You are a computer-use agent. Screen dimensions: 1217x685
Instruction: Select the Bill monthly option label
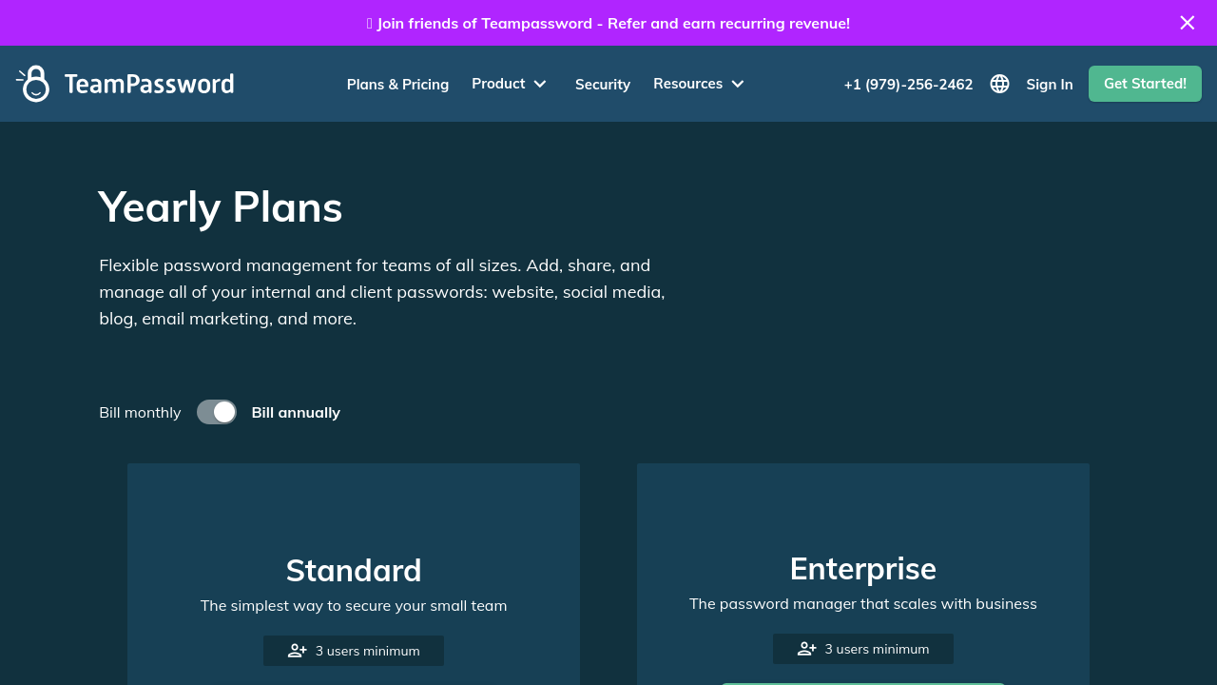(140, 412)
